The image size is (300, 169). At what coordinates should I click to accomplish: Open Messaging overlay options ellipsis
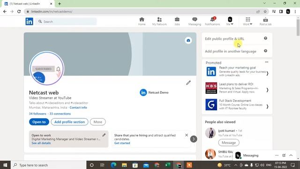[277, 155]
